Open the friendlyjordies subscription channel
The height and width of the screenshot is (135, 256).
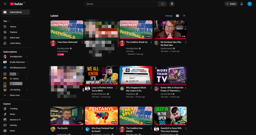(16, 57)
